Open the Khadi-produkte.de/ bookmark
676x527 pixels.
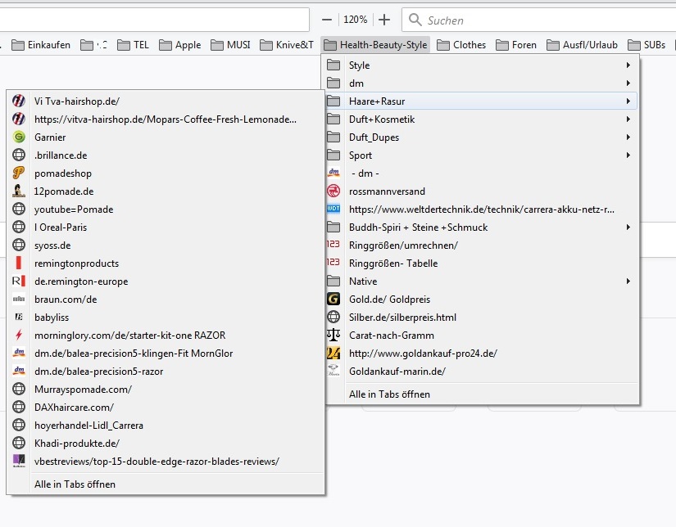click(166, 444)
